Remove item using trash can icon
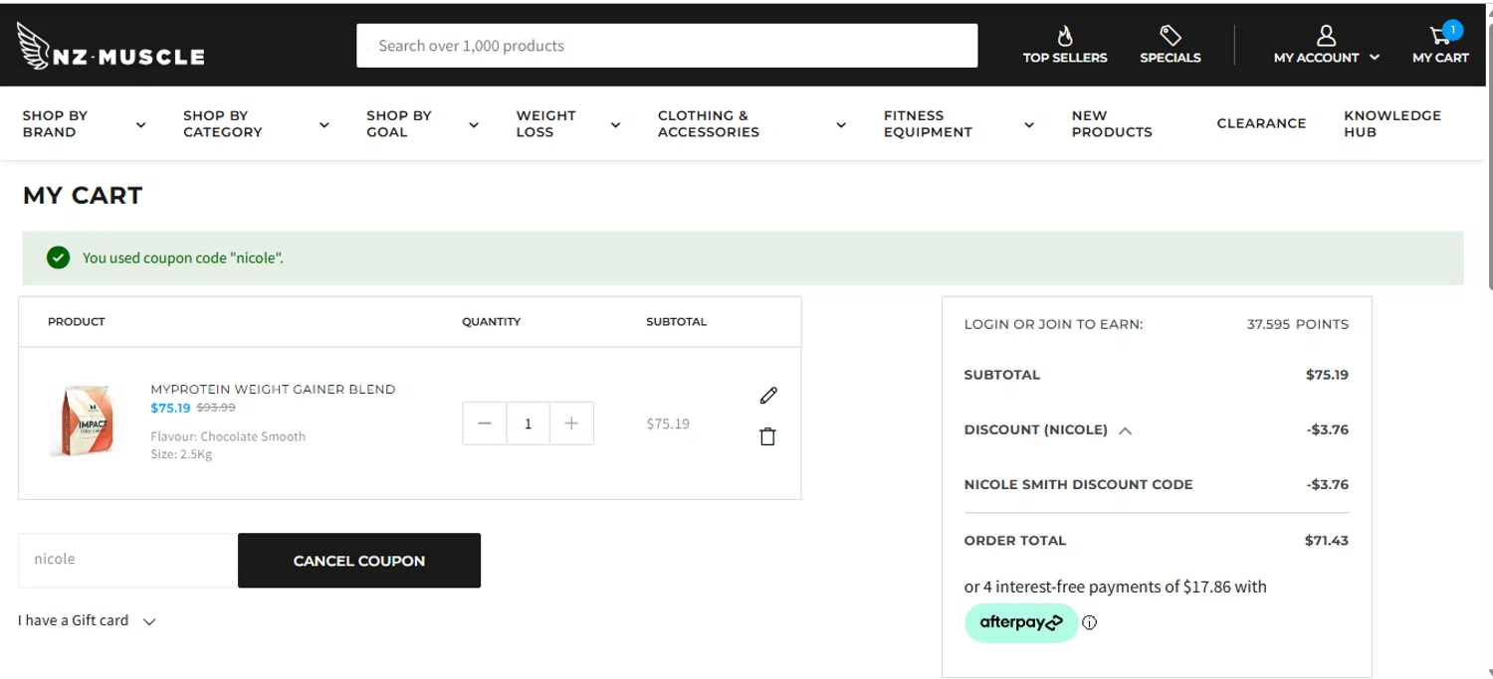This screenshot has height=679, width=1493. 767,436
